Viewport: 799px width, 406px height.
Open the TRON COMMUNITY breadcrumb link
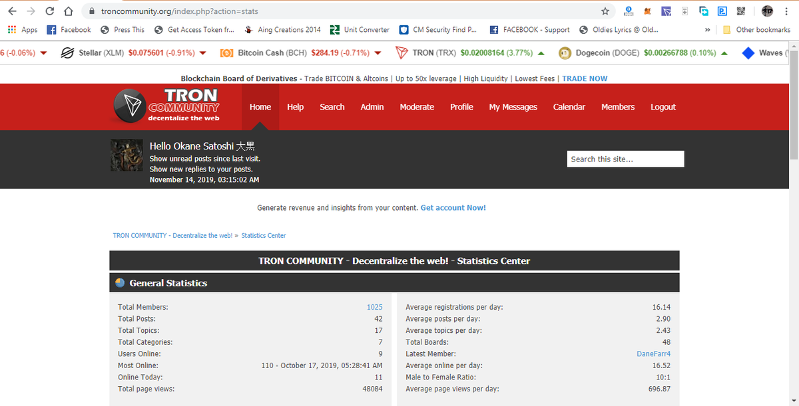[172, 236]
